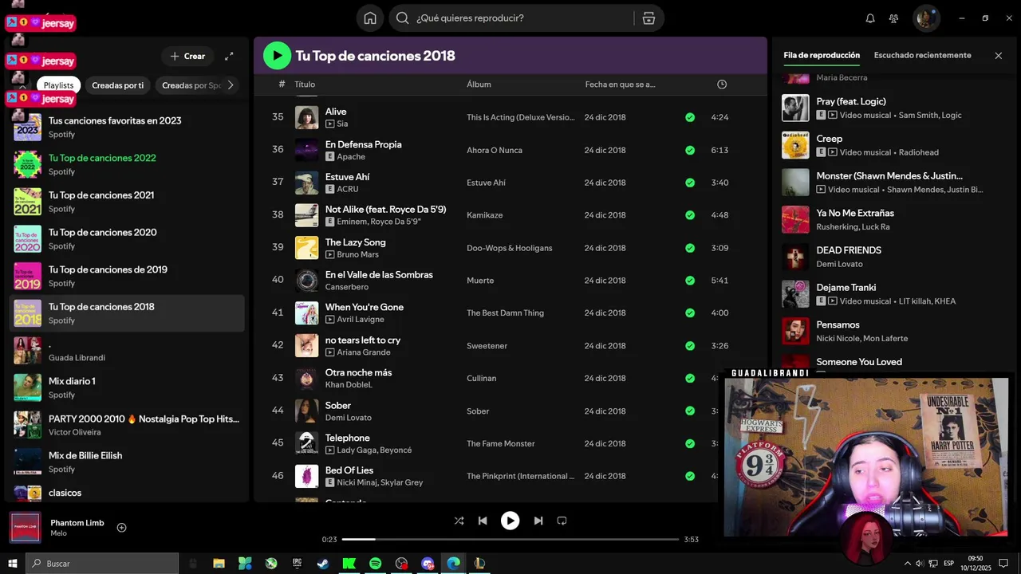Open the Browse icon in search bar
The height and width of the screenshot is (574, 1021).
(648, 18)
